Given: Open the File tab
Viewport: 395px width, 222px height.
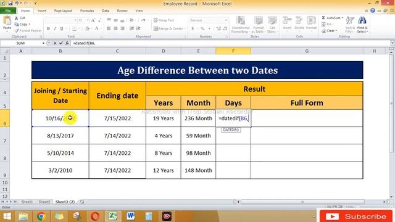Looking at the screenshot, I should [x=8, y=10].
